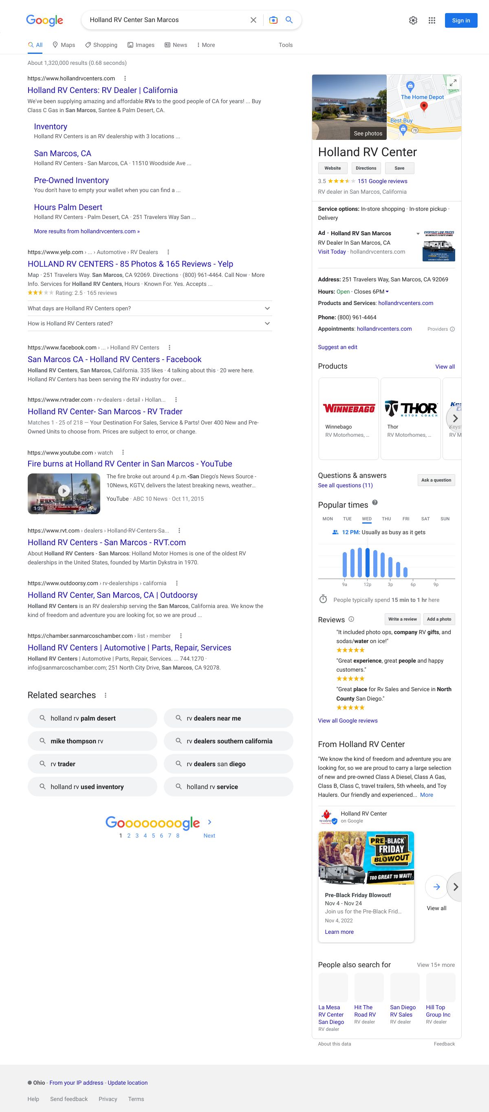This screenshot has height=1112, width=489.
Task: Switch to the Images tab
Action: [x=141, y=45]
